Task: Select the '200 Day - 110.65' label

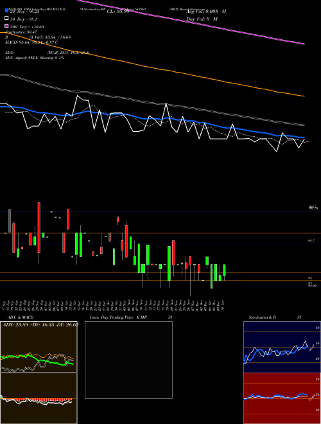Action: tap(27, 27)
